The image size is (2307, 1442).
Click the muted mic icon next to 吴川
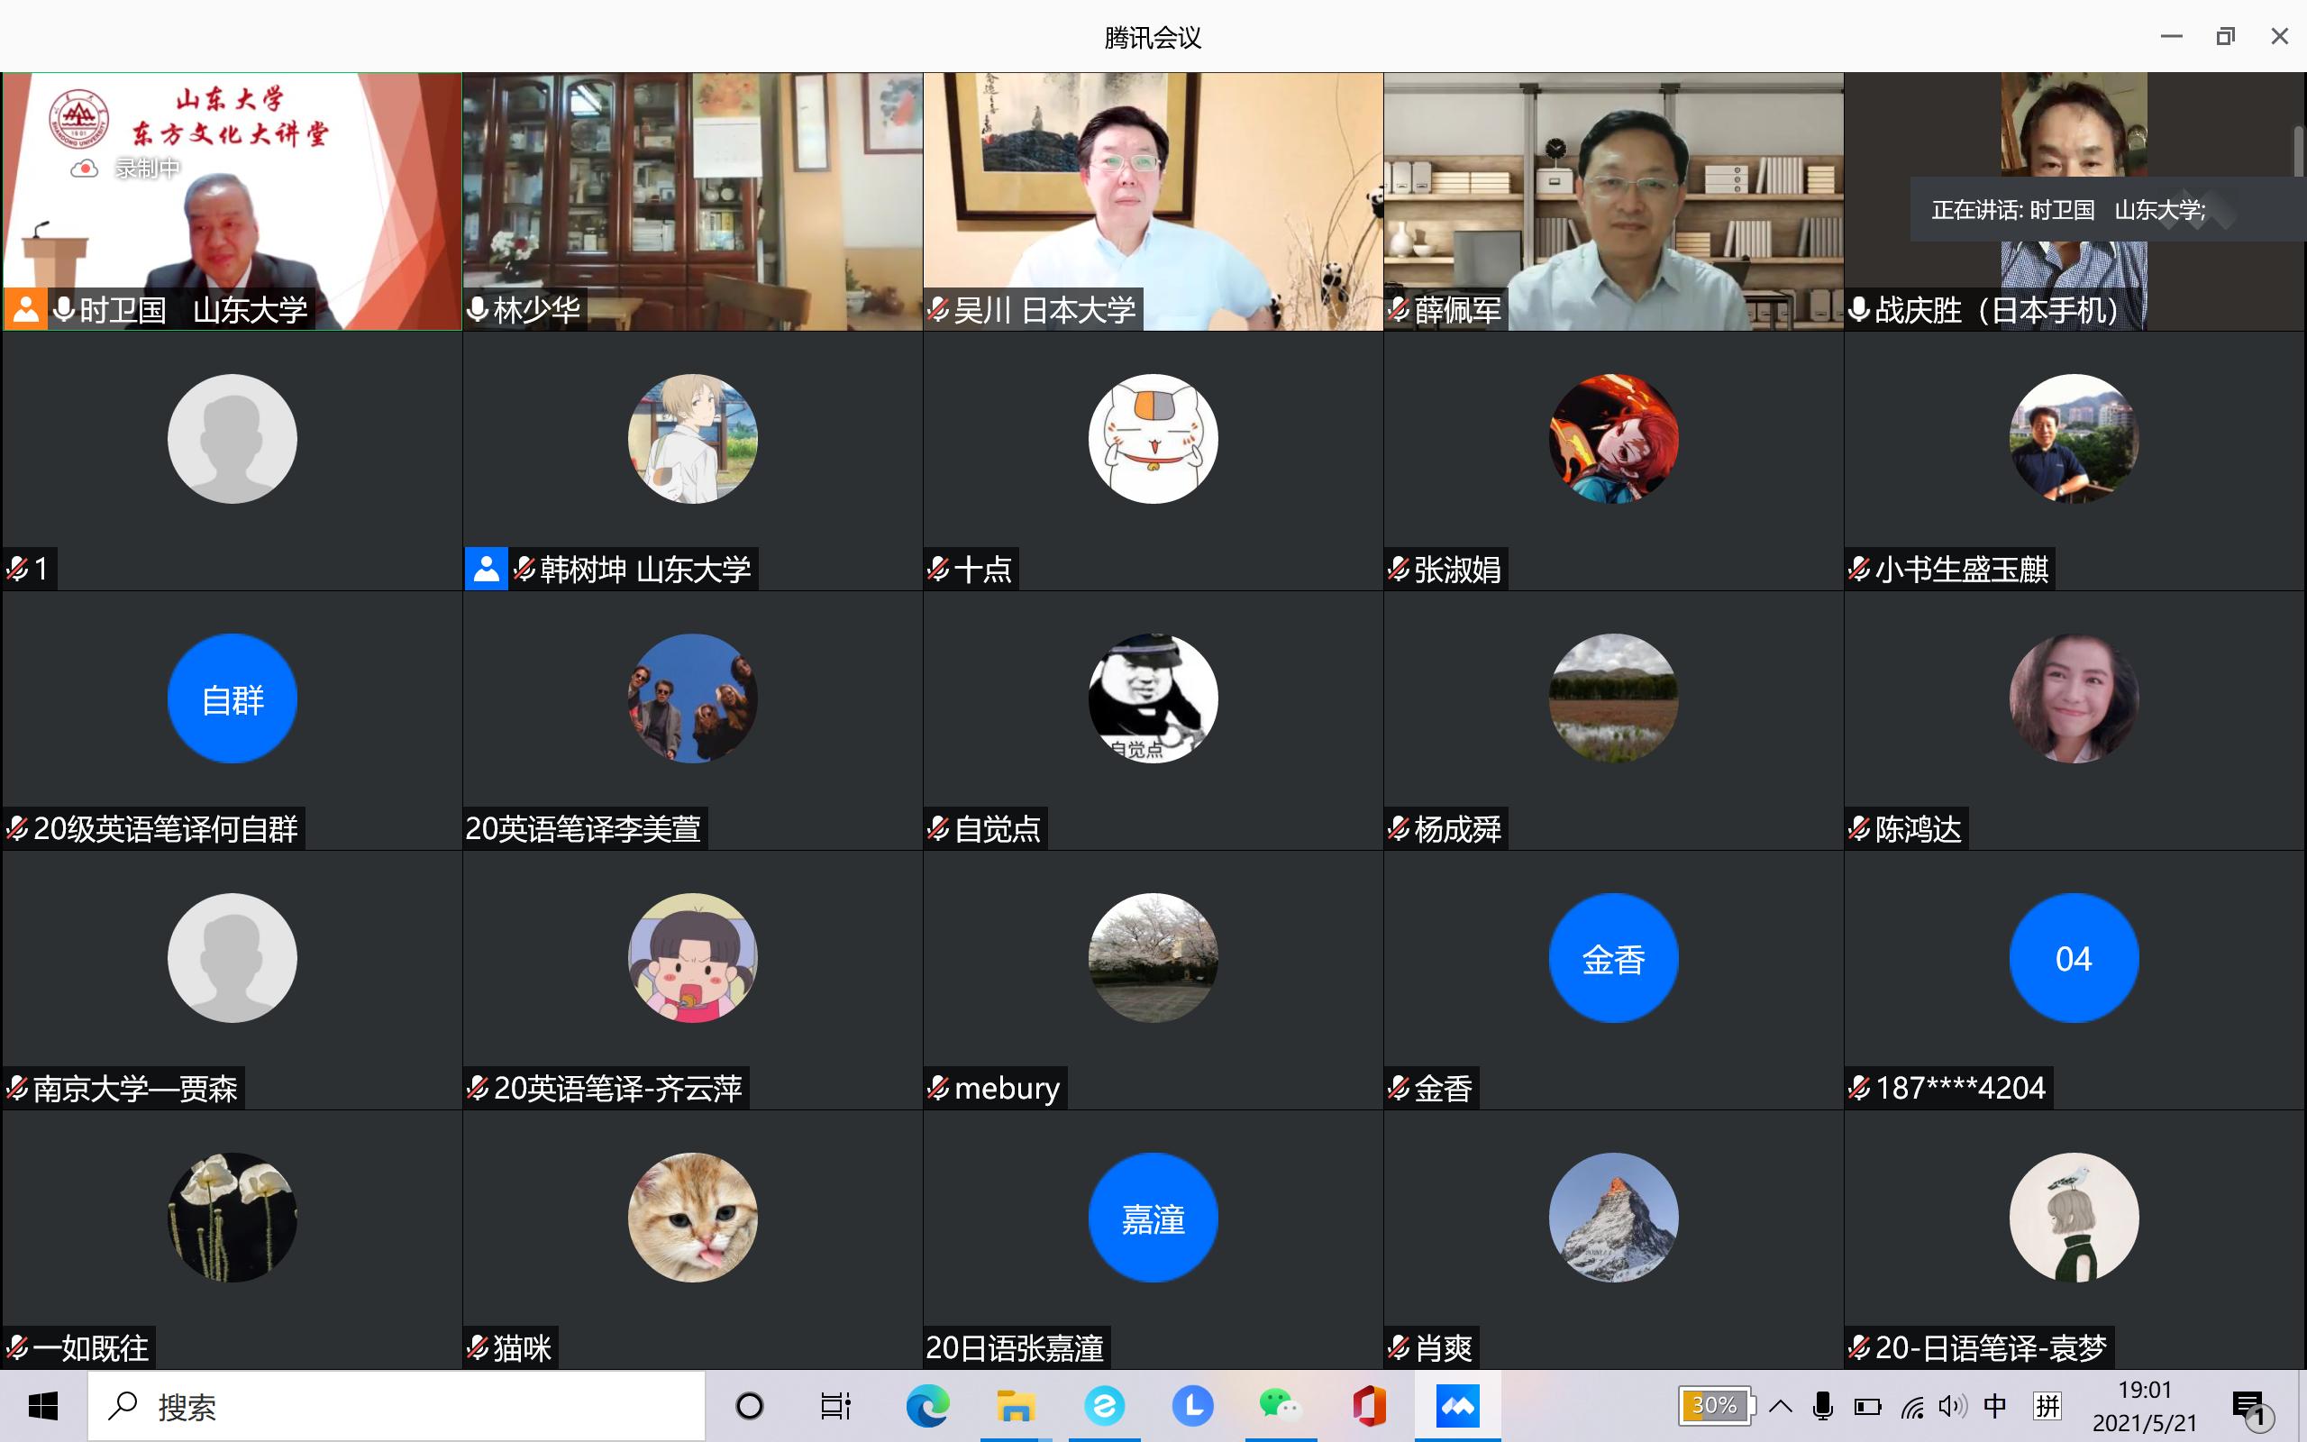(x=938, y=310)
